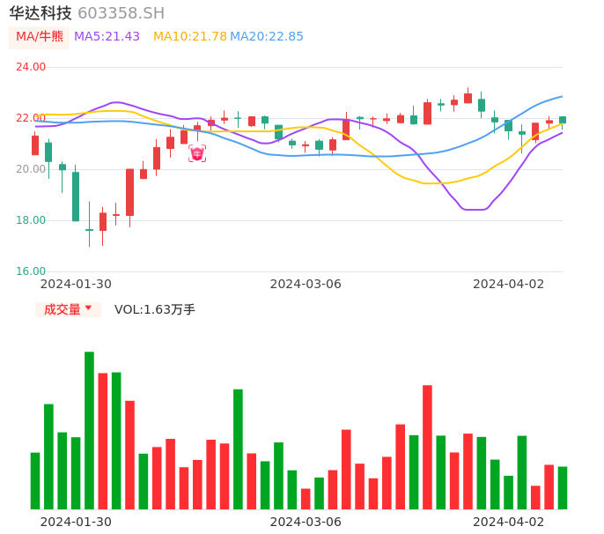Click the pink bull marker icon on chart
Viewport: 604px width, 534px height.
[x=197, y=153]
